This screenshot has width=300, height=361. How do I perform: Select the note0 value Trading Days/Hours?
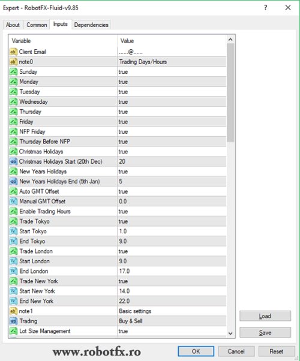point(172,62)
